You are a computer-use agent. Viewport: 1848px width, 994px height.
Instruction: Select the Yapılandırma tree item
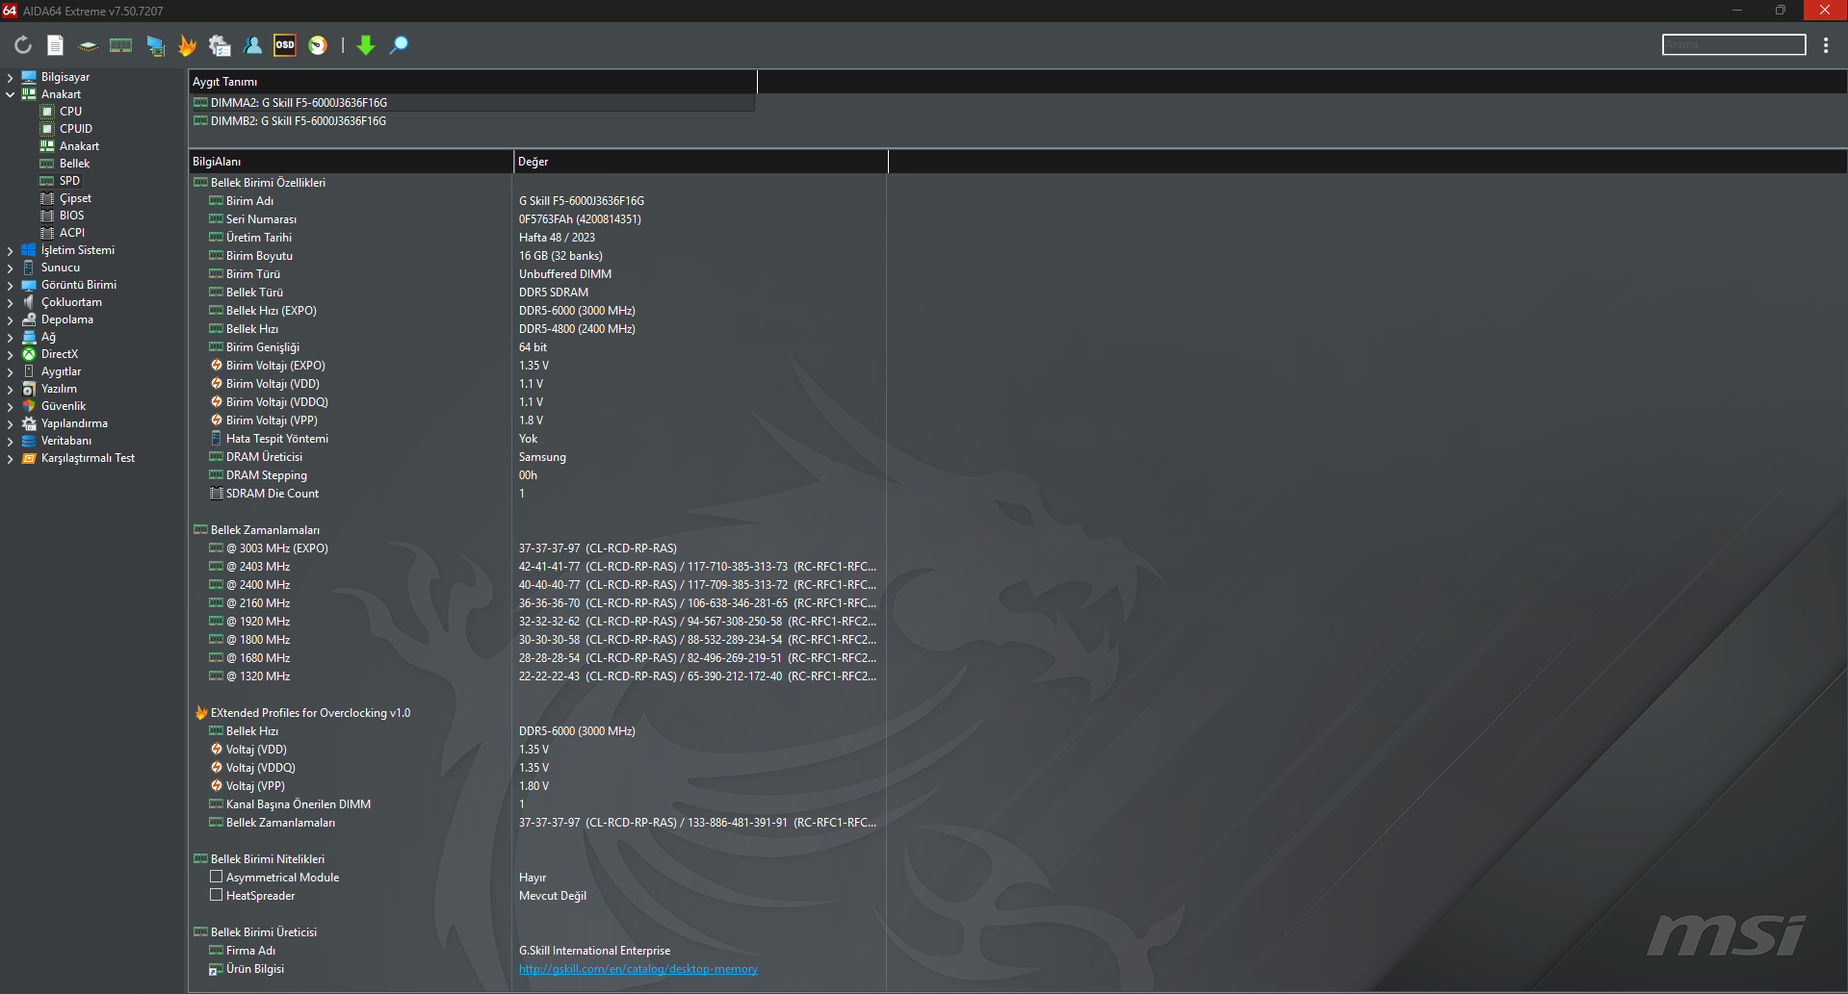pyautogui.click(x=74, y=423)
